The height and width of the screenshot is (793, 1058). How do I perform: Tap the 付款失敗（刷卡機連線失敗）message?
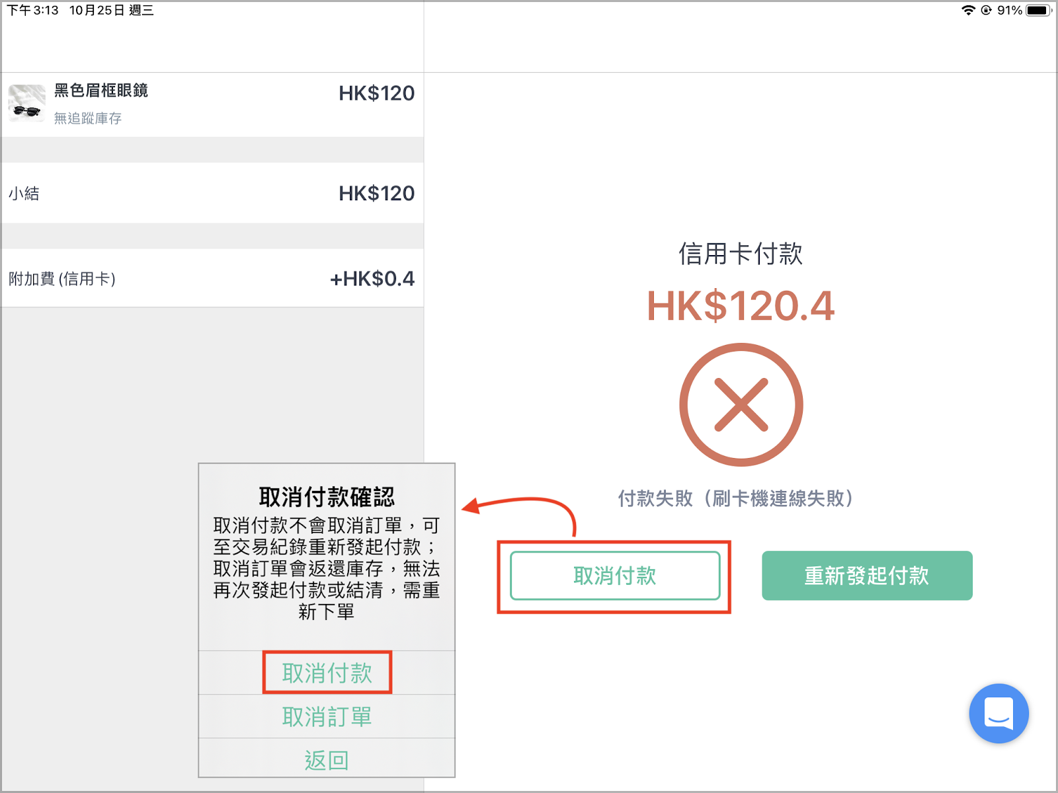click(736, 498)
